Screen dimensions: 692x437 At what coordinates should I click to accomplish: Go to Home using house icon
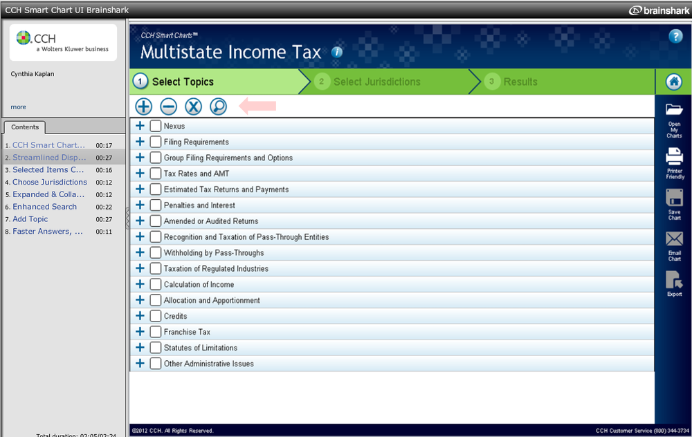point(673,82)
